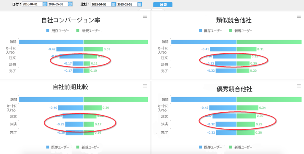304x154 pixels.
Task: Toggle 新規ユーザー legend in 自社コンバージョン率 chart
Action: click(88, 31)
